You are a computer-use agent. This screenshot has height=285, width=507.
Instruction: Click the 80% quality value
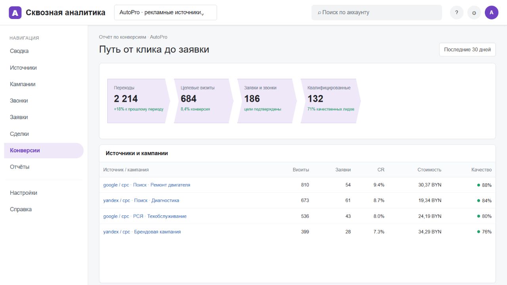pos(484,216)
